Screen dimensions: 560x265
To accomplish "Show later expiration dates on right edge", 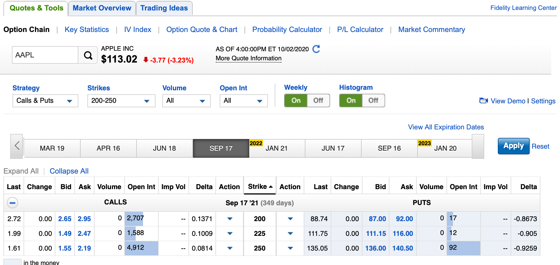I will point(478,146).
